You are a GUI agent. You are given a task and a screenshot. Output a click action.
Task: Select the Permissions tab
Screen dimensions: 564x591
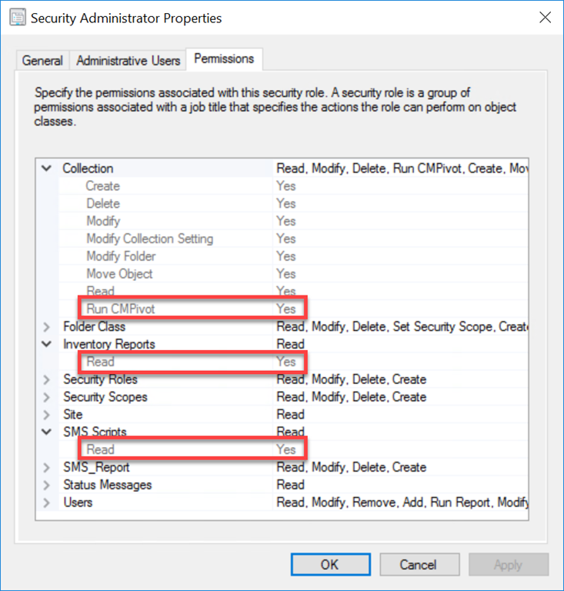[224, 58]
